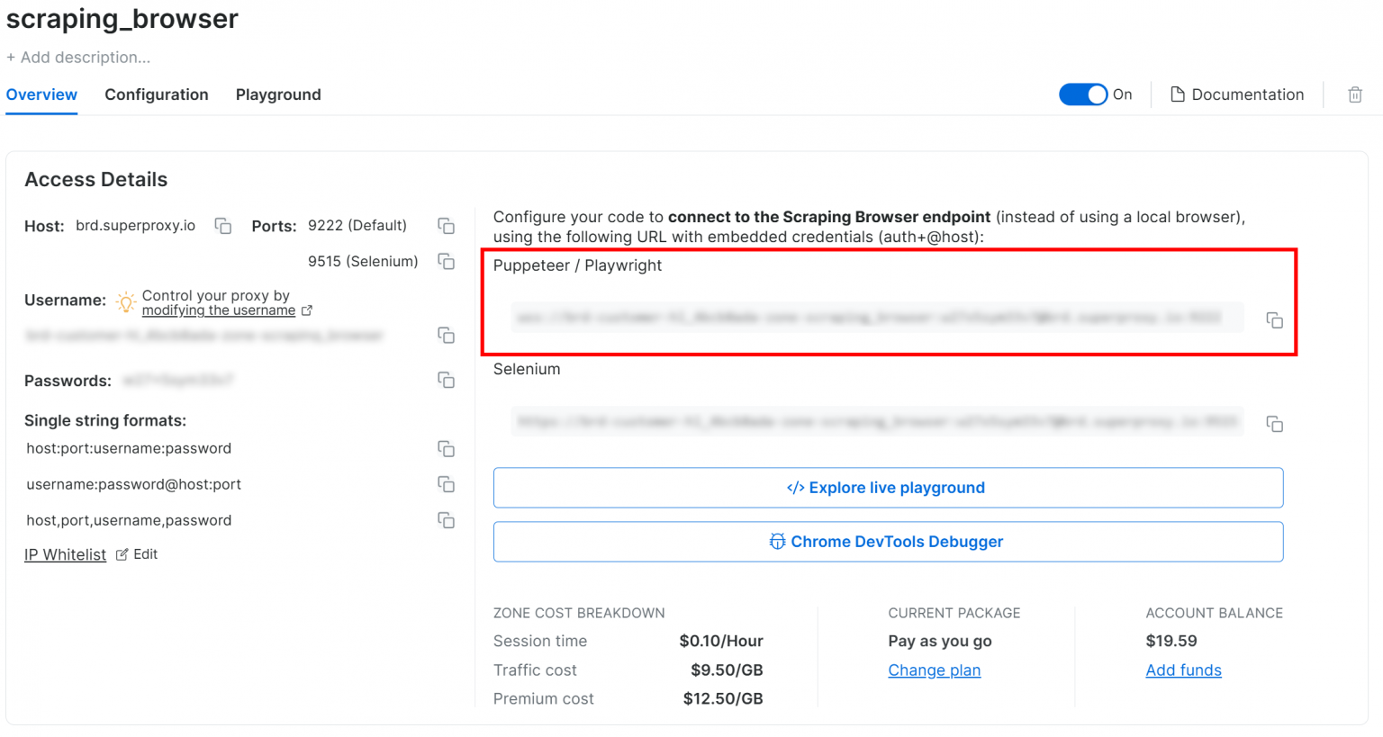Switch to the Configuration tab
Screen dimensions: 1383x737
pos(156,94)
